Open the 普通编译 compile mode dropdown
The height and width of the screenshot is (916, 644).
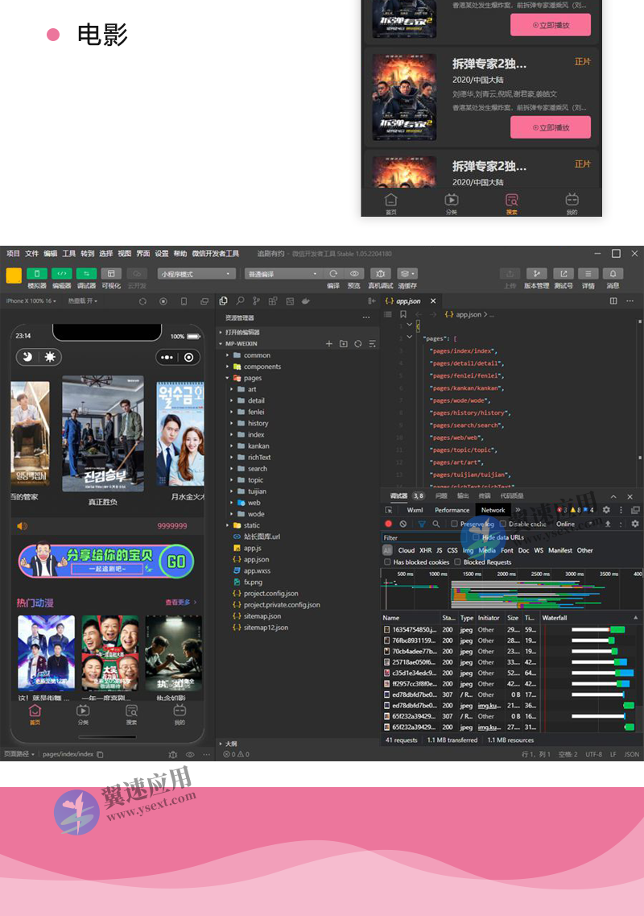(x=283, y=274)
